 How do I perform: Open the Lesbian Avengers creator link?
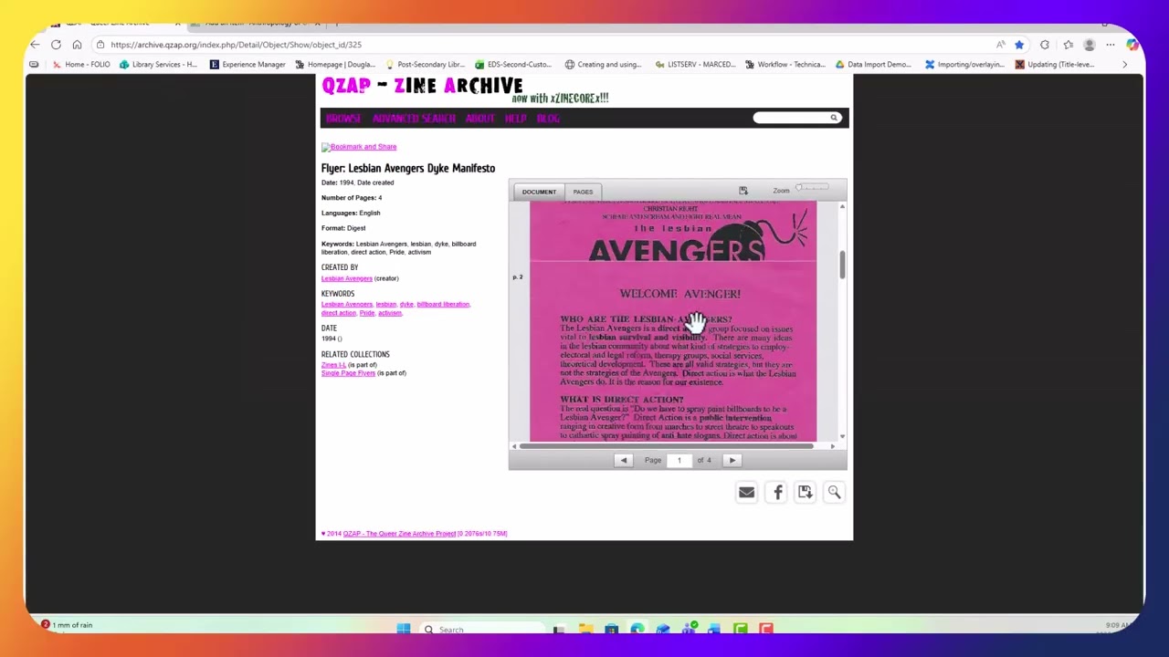pyautogui.click(x=347, y=278)
